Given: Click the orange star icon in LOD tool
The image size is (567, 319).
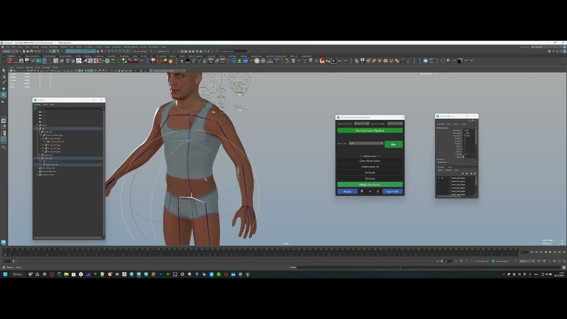Looking at the screenshot, I should [378, 191].
